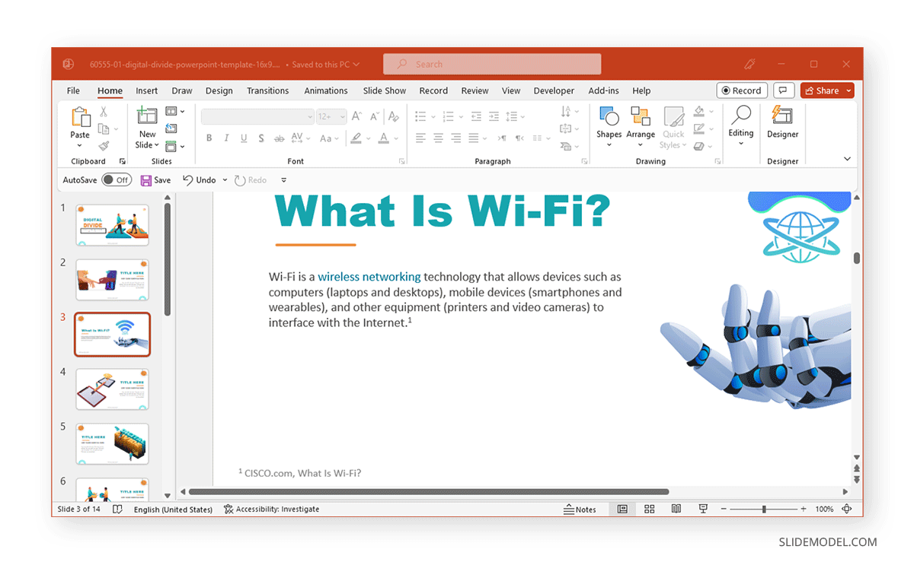The height and width of the screenshot is (565, 914).
Task: Toggle italic formatting
Action: [x=225, y=138]
